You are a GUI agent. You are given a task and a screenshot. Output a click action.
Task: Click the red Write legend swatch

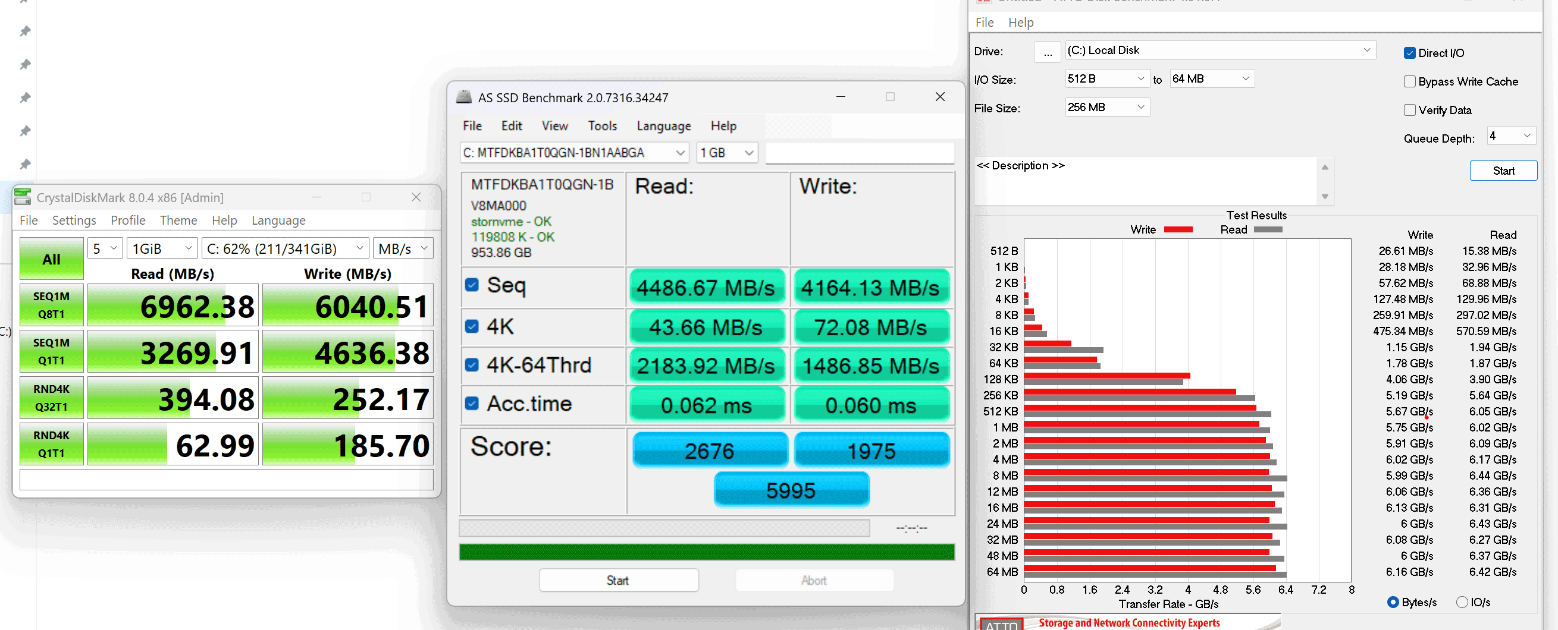pyautogui.click(x=1178, y=229)
